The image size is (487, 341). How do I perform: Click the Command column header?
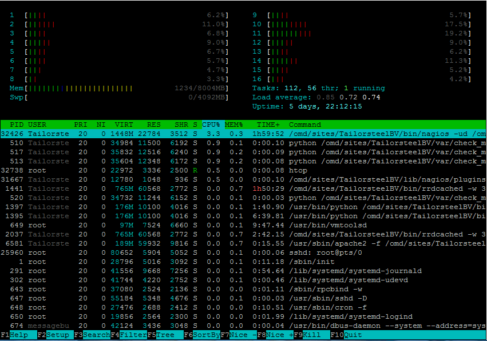pos(305,125)
